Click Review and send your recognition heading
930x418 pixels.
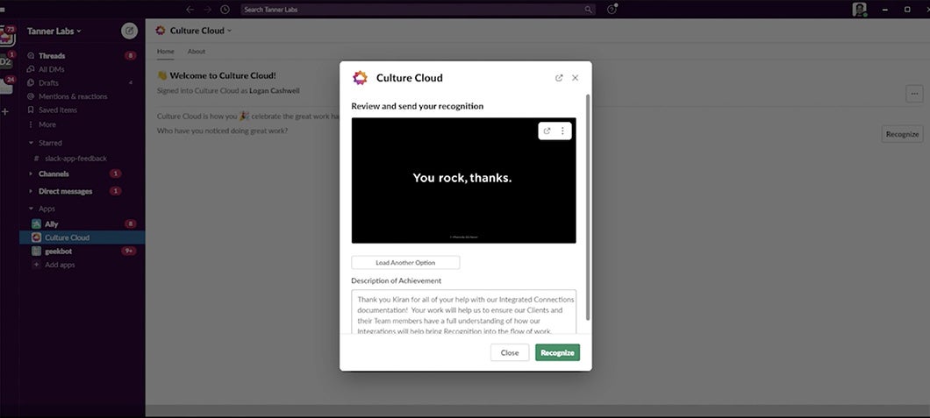(417, 106)
